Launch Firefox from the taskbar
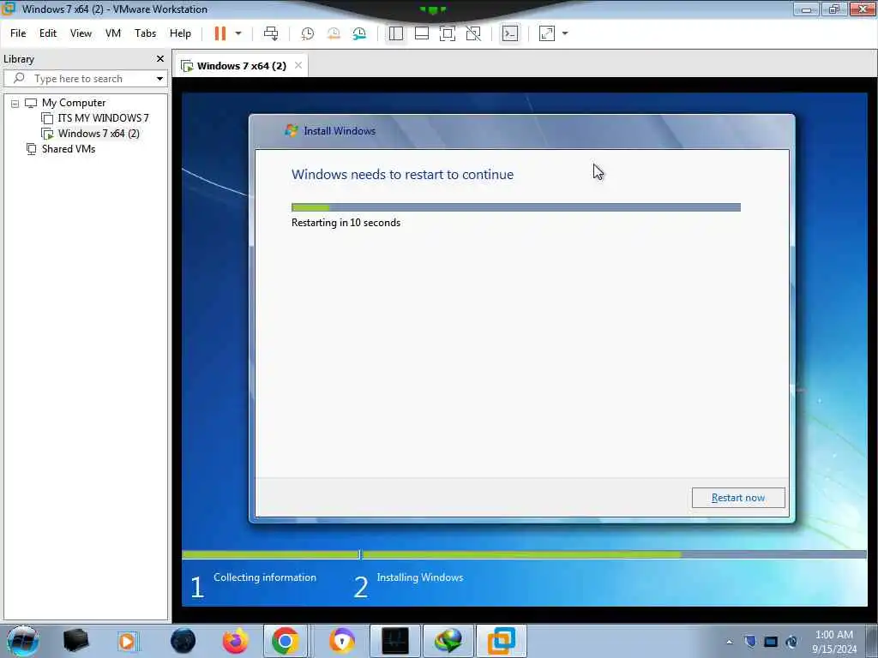This screenshot has width=878, height=658. (235, 641)
